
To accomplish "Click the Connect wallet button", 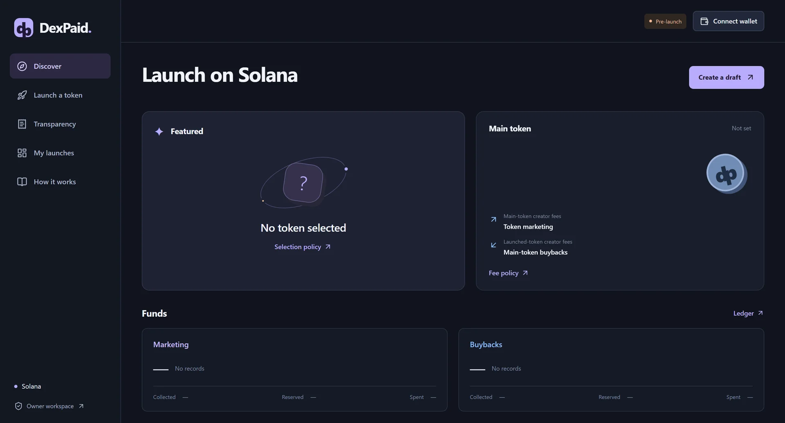I will click(728, 21).
